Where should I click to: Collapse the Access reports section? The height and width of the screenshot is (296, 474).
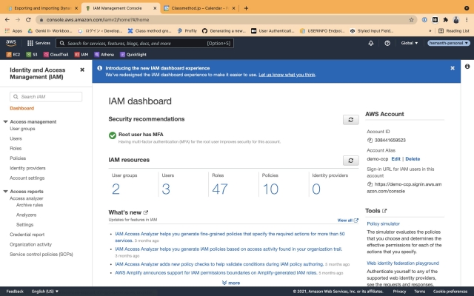tap(5, 192)
